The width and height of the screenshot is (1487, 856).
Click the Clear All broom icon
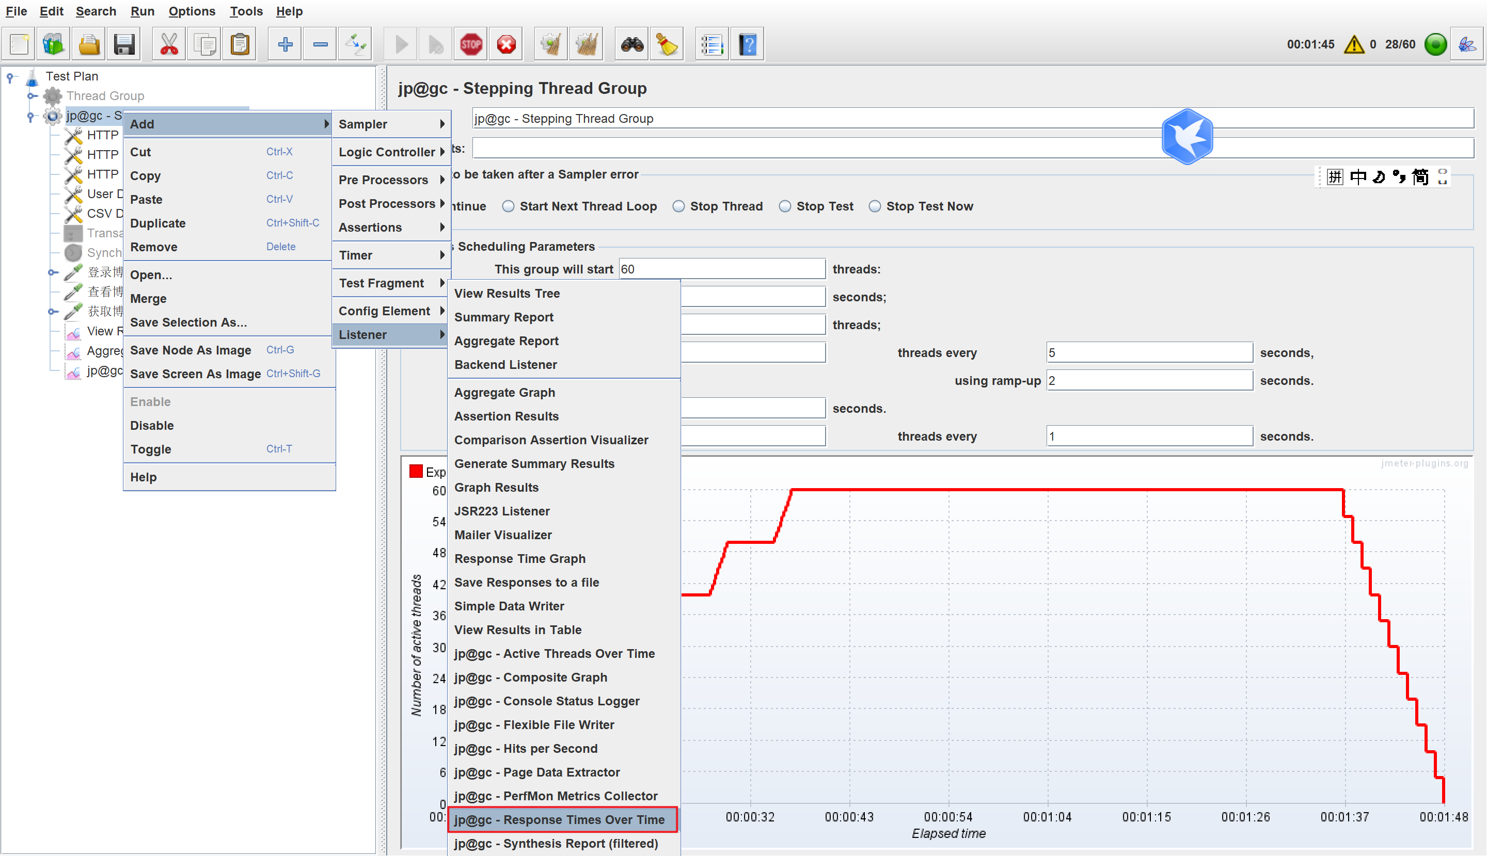(x=587, y=44)
